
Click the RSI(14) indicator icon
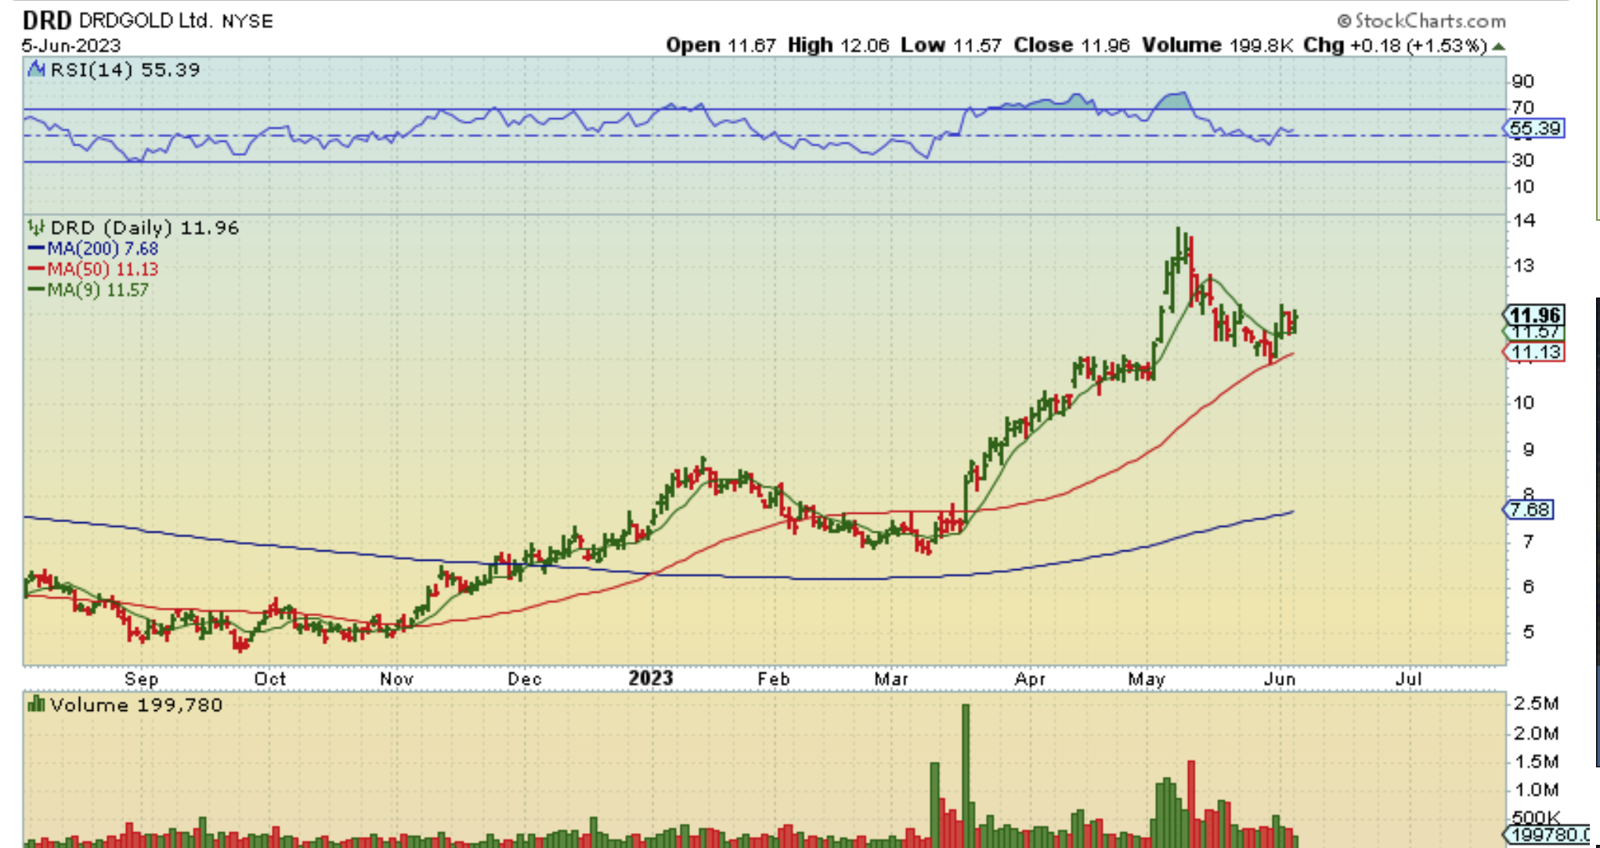click(x=36, y=70)
